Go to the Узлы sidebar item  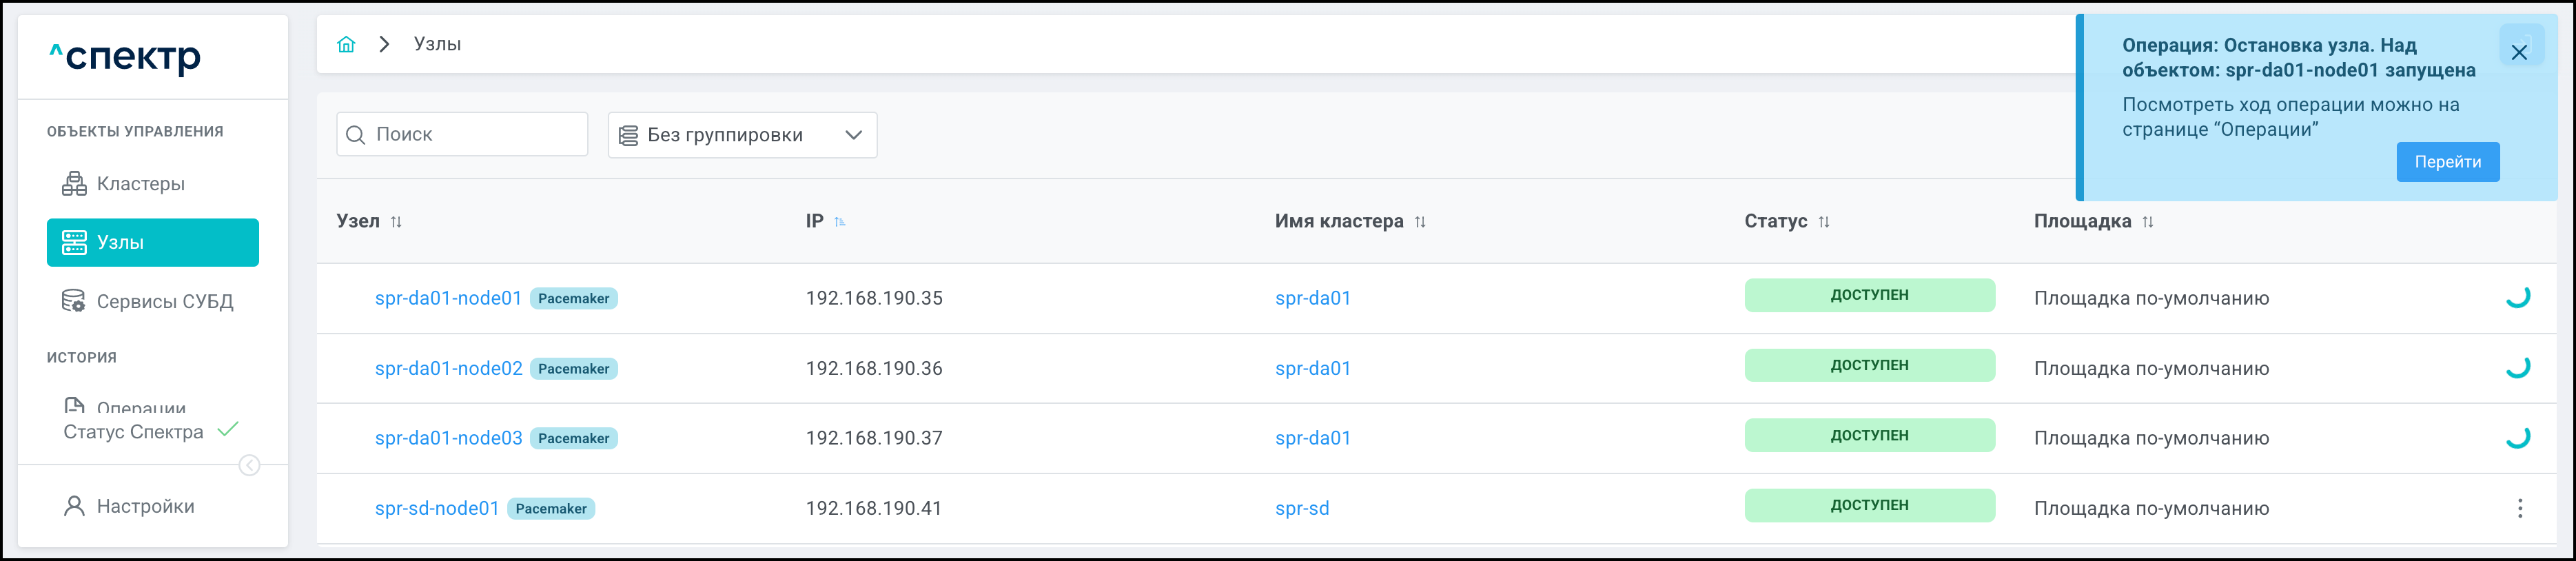pyautogui.click(x=153, y=243)
